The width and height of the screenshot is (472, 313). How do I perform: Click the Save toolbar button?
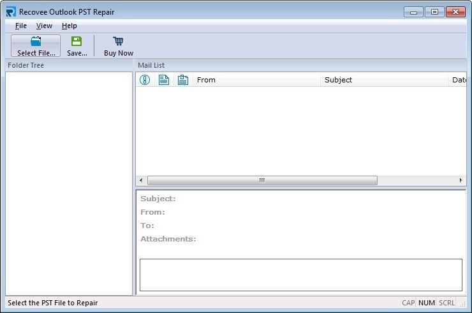tap(77, 46)
